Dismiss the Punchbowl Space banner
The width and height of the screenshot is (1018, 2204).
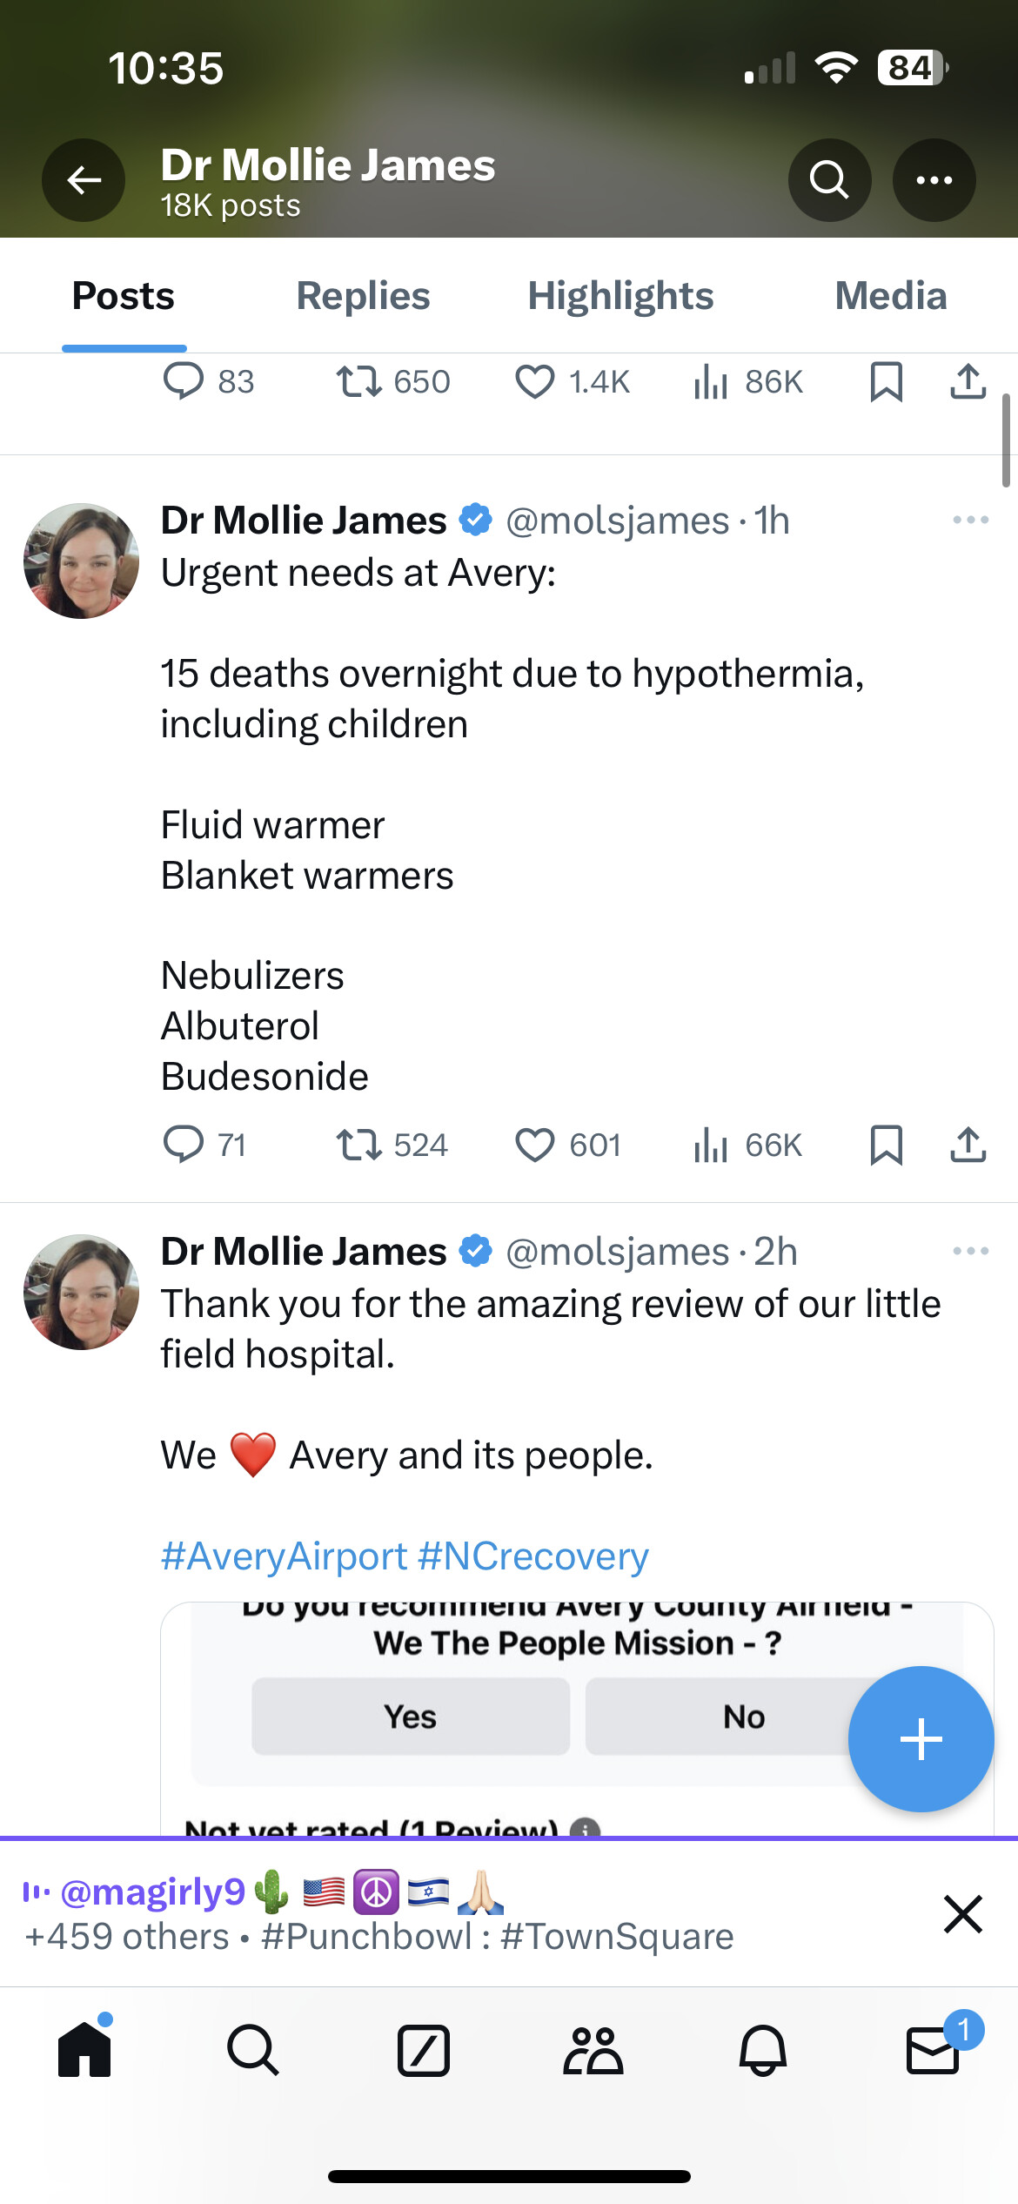[962, 1914]
